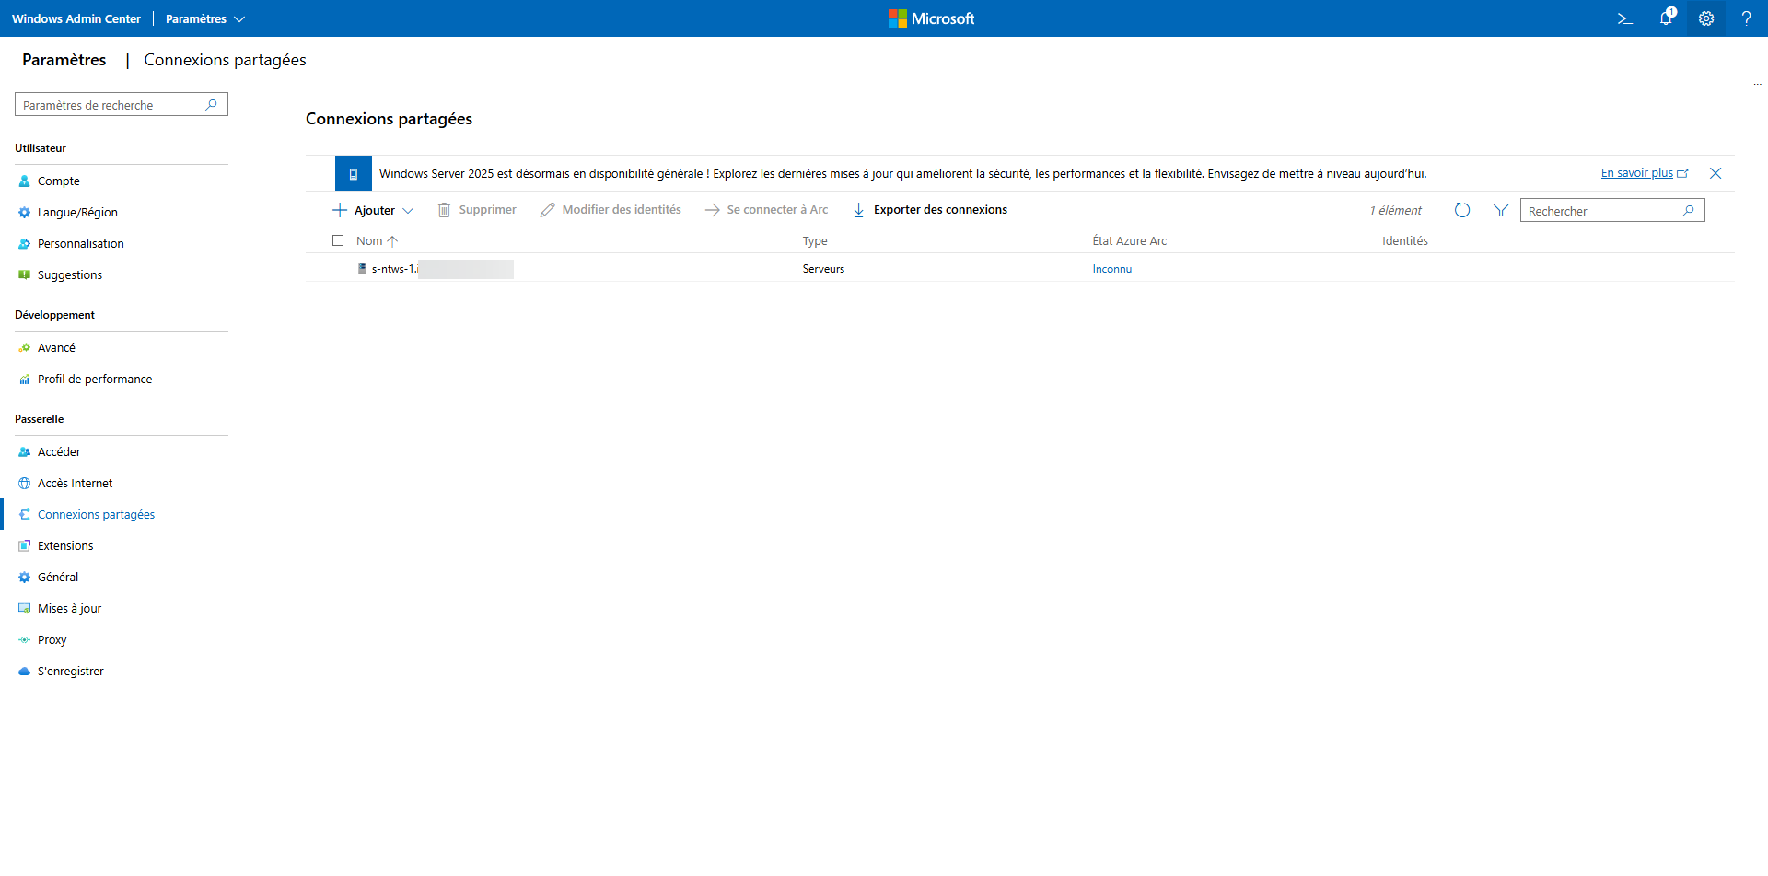The width and height of the screenshot is (1768, 876).
Task: Click the filter funnel icon
Action: 1501,211
